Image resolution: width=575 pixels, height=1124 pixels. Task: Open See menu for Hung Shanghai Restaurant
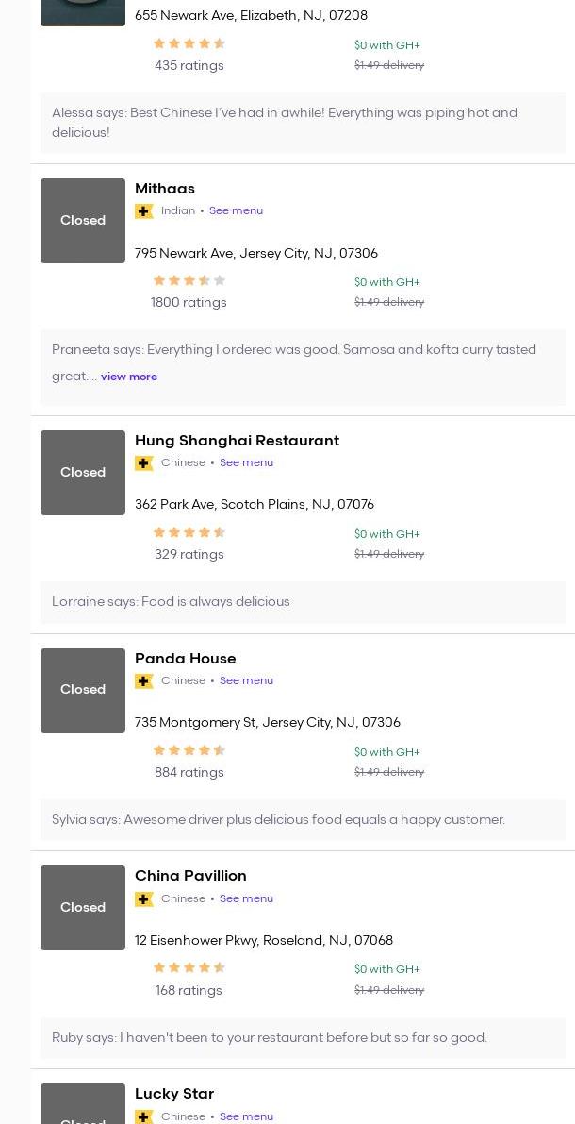(246, 462)
